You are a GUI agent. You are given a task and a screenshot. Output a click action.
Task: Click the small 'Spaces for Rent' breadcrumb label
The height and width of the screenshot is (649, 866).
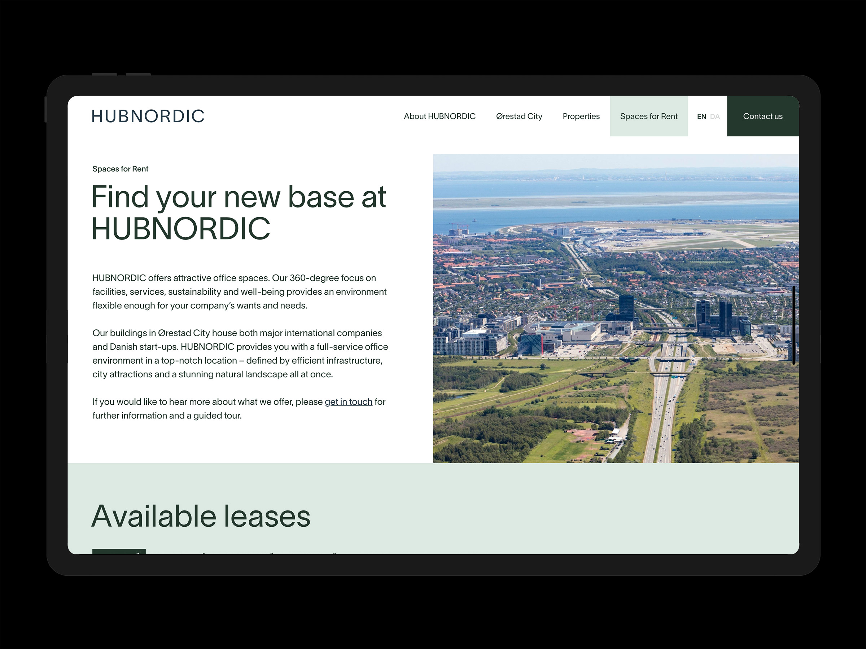tap(120, 169)
